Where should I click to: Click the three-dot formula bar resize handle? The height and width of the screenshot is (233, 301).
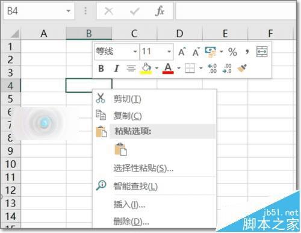pyautogui.click(x=85, y=11)
